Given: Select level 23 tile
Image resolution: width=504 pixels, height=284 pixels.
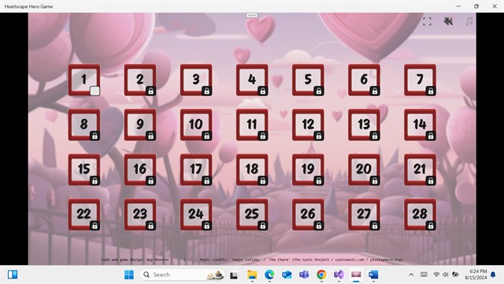Looking at the screenshot, I should pyautogui.click(x=140, y=215).
